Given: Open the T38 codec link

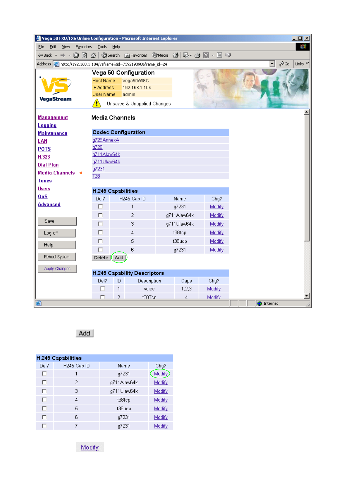Looking at the screenshot, I should [x=96, y=176].
